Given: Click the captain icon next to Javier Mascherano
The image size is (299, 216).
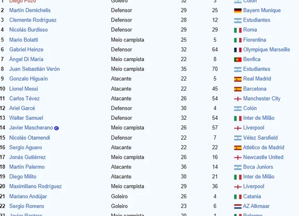Looking at the screenshot, I should [x=56, y=128].
